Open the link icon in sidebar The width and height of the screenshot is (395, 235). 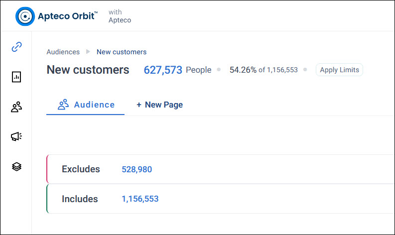click(x=16, y=47)
